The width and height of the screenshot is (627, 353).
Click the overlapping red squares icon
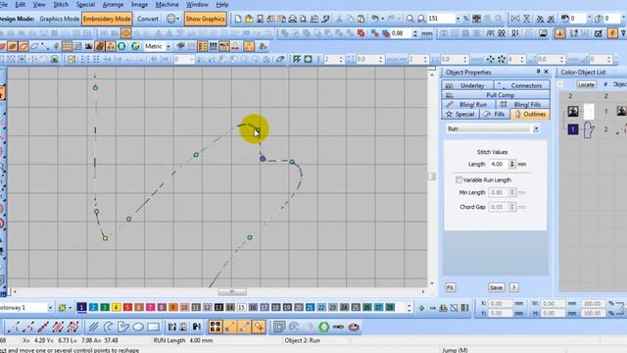click(362, 33)
